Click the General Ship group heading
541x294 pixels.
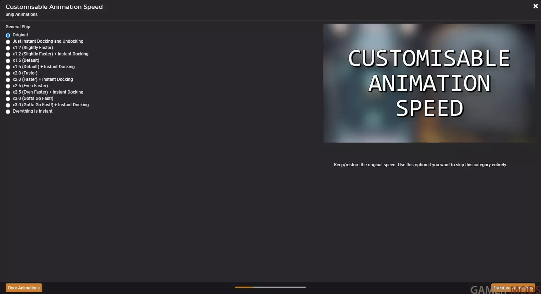pos(18,27)
